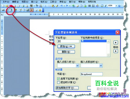Image resolution: width=130 pixels, height=99 pixels.
Task: Click the 添加 button in the dialog
Action: pyautogui.click(x=66, y=46)
